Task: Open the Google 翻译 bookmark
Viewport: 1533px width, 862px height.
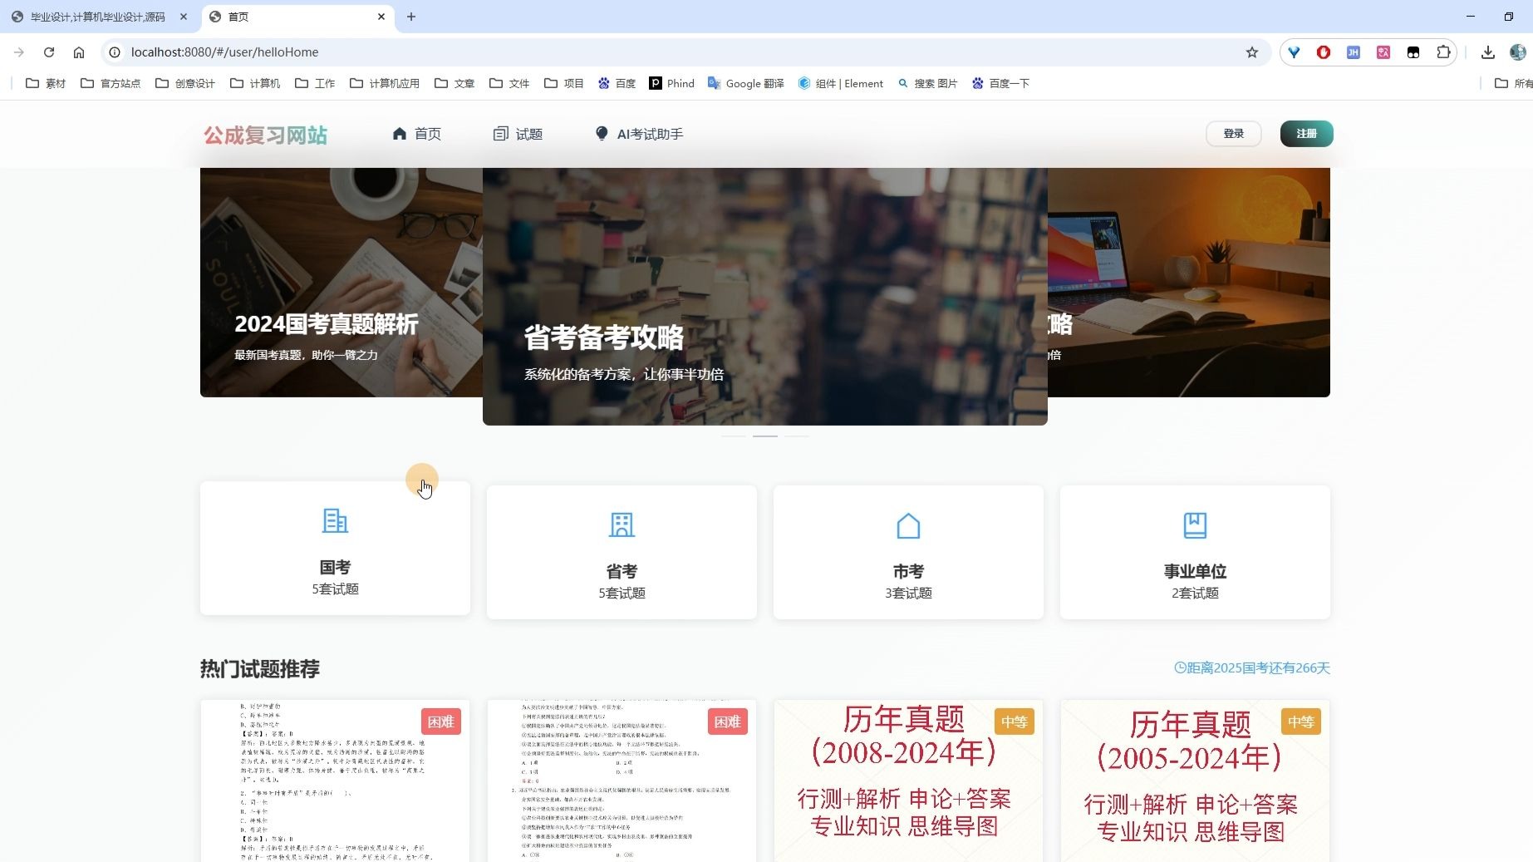Action: click(x=745, y=83)
